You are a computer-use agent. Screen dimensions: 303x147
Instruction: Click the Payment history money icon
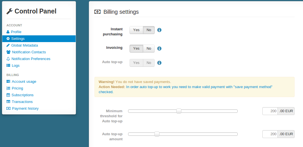(8, 109)
